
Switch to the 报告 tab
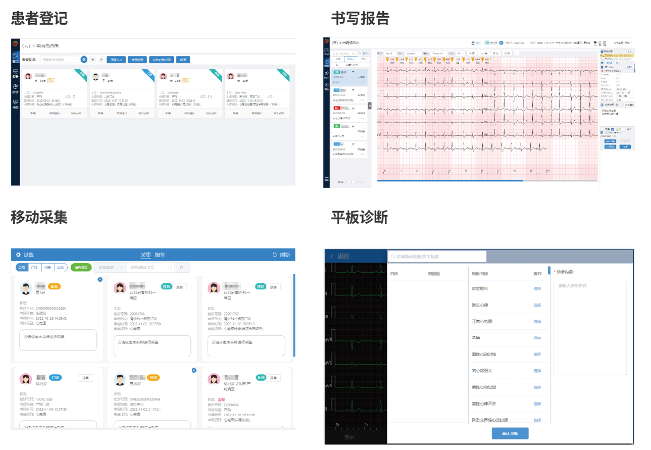160,255
